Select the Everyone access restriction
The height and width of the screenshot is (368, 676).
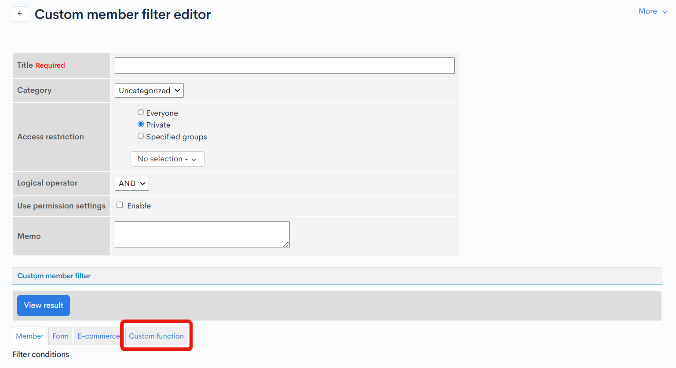140,112
